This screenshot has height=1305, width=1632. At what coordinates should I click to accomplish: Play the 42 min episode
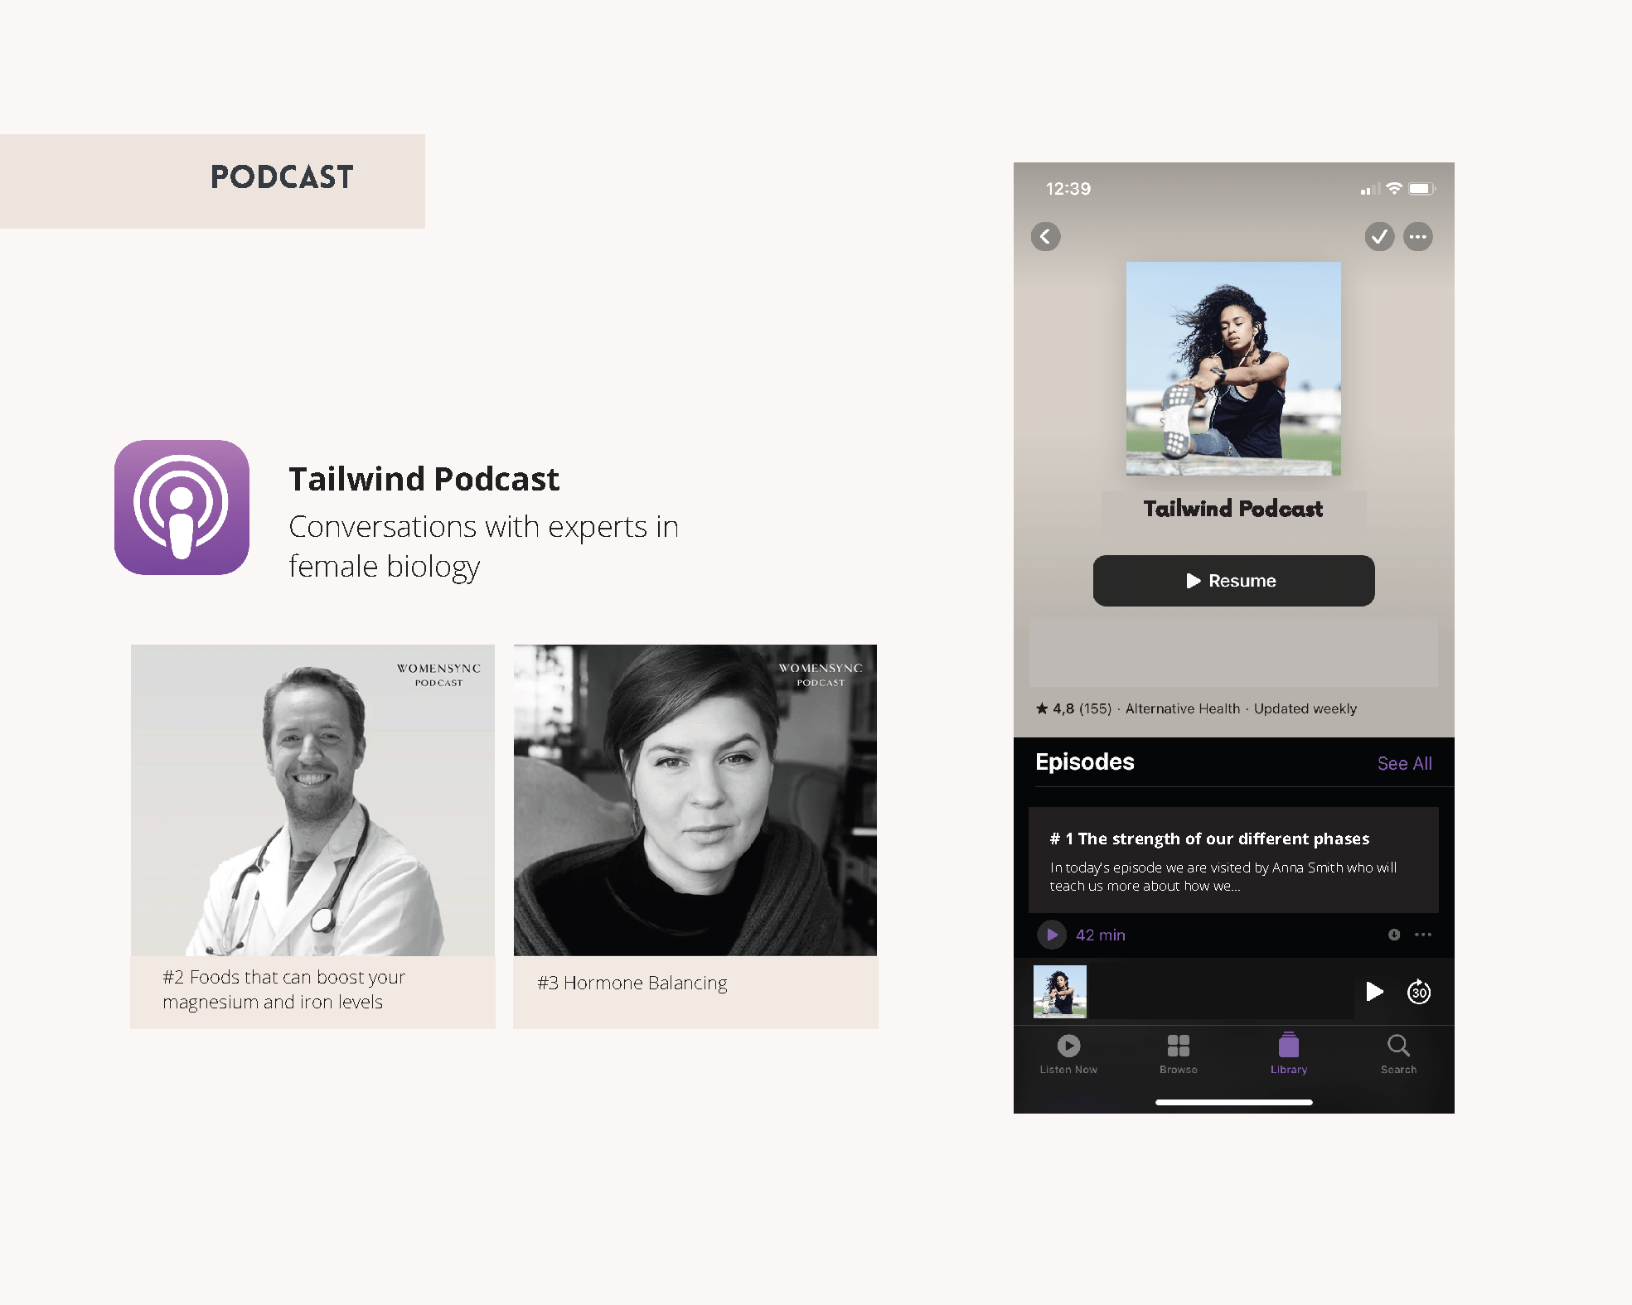click(x=1052, y=935)
